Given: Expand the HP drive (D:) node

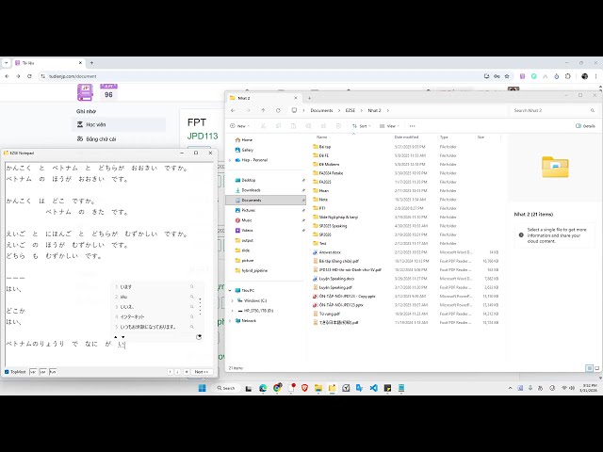Looking at the screenshot, I should (233, 311).
